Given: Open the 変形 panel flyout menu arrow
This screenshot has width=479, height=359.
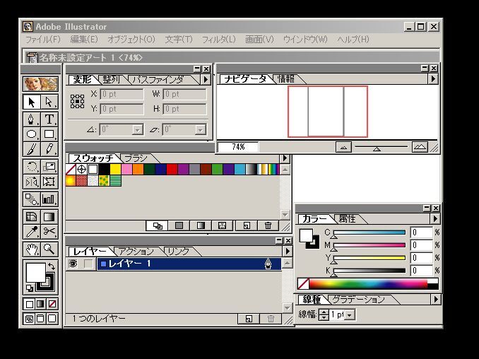Looking at the screenshot, I should click(206, 79).
